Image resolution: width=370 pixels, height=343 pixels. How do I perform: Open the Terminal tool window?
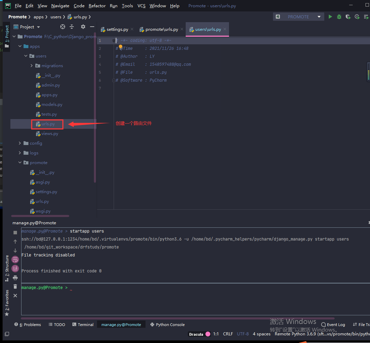click(x=83, y=325)
